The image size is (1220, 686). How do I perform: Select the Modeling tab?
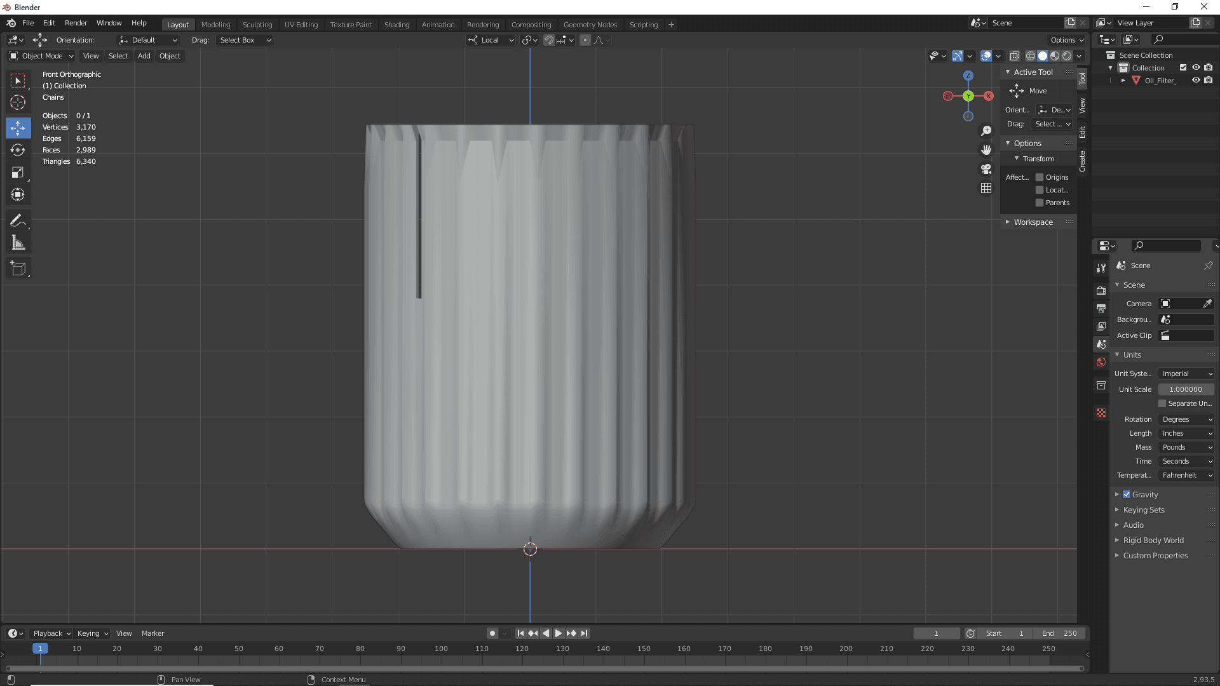[x=215, y=24]
